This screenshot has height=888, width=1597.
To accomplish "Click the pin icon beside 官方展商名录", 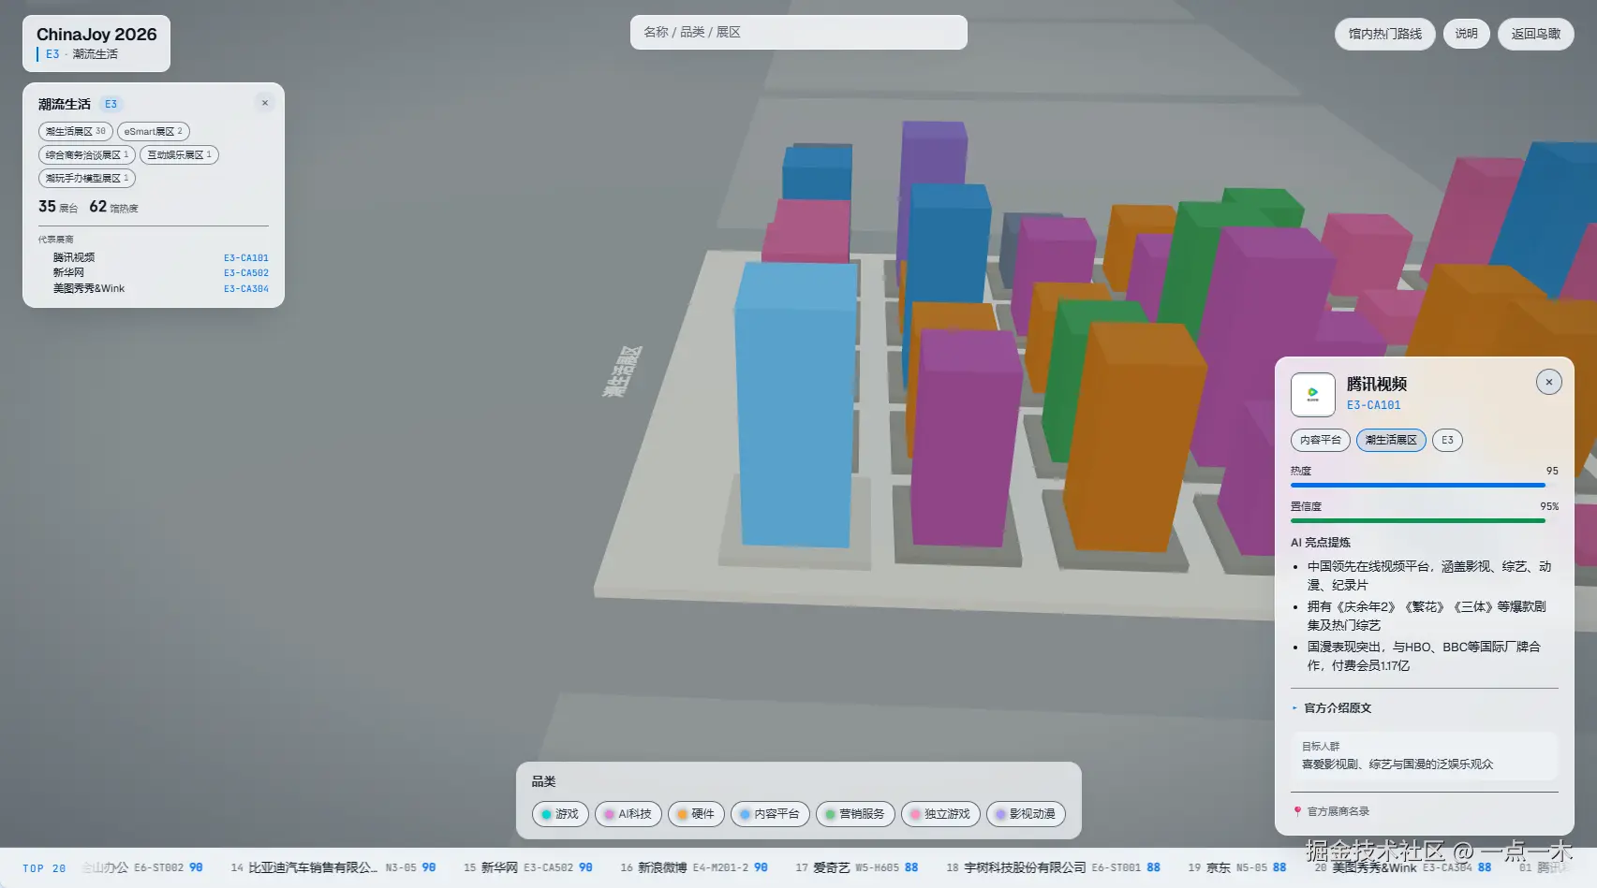I will (1297, 811).
